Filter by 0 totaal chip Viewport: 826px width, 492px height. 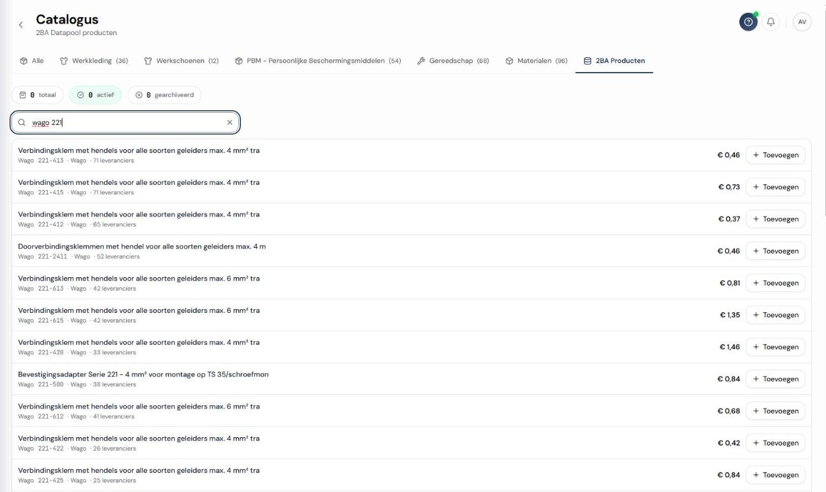[x=38, y=95]
